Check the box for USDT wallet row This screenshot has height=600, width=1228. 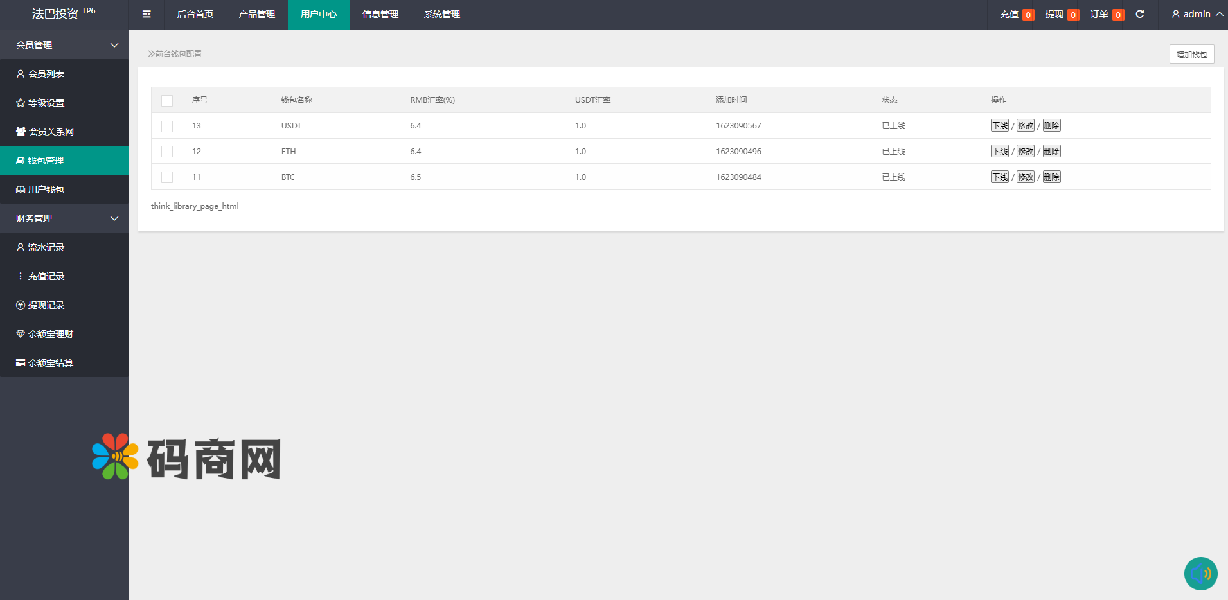(167, 127)
